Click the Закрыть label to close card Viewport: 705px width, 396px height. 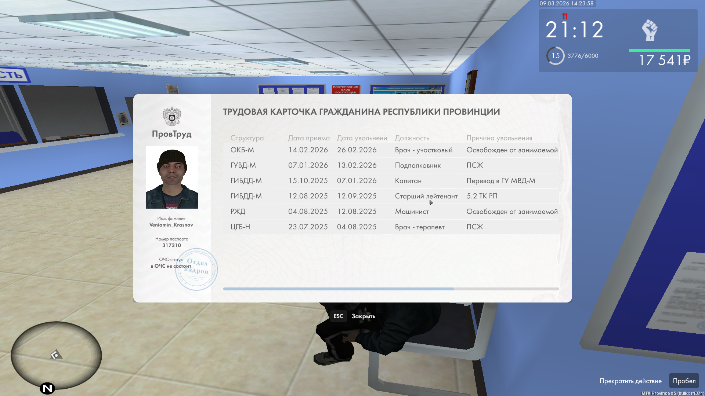coord(363,316)
